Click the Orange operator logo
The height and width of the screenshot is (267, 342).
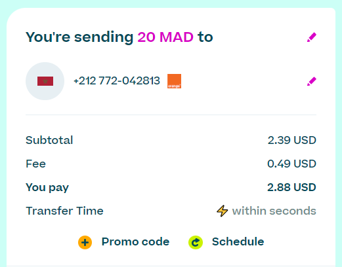(174, 81)
